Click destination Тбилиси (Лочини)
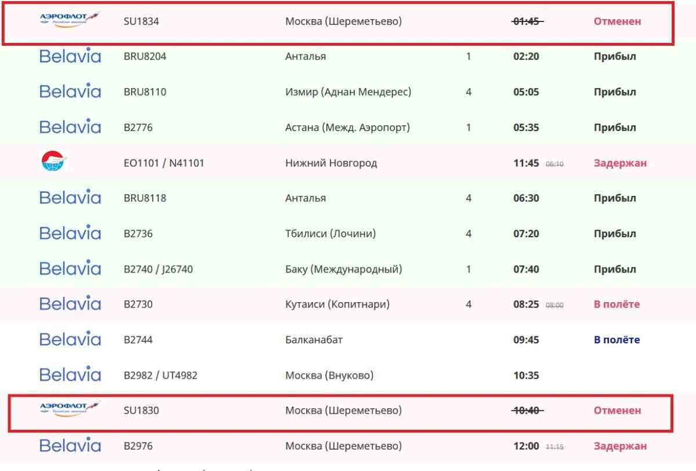 (x=331, y=234)
